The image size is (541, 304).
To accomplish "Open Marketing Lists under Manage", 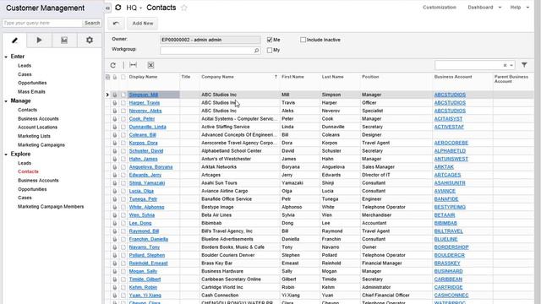I will tap(34, 136).
